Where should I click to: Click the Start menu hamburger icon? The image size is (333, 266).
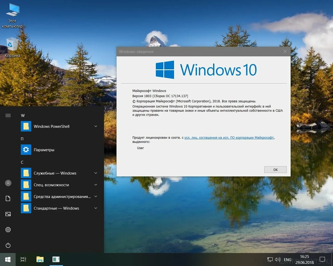(8, 115)
